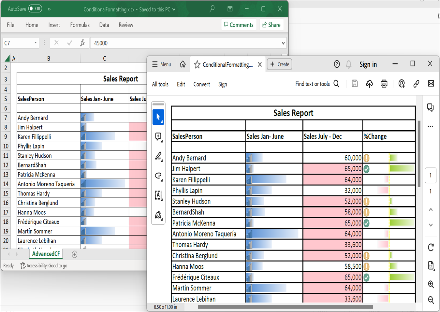Click the print icon in Acrobat
The height and width of the screenshot is (312, 440).
coord(384,84)
